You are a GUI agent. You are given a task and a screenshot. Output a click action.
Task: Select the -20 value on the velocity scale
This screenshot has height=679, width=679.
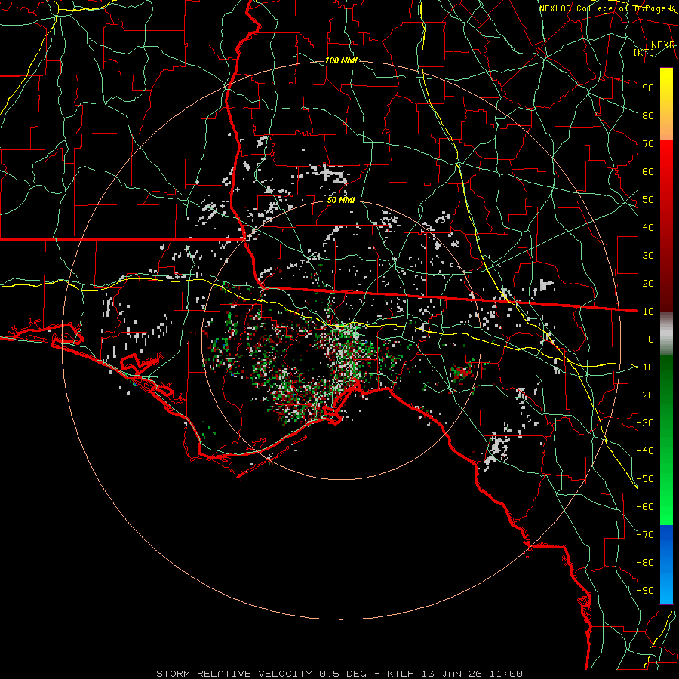[645, 395]
